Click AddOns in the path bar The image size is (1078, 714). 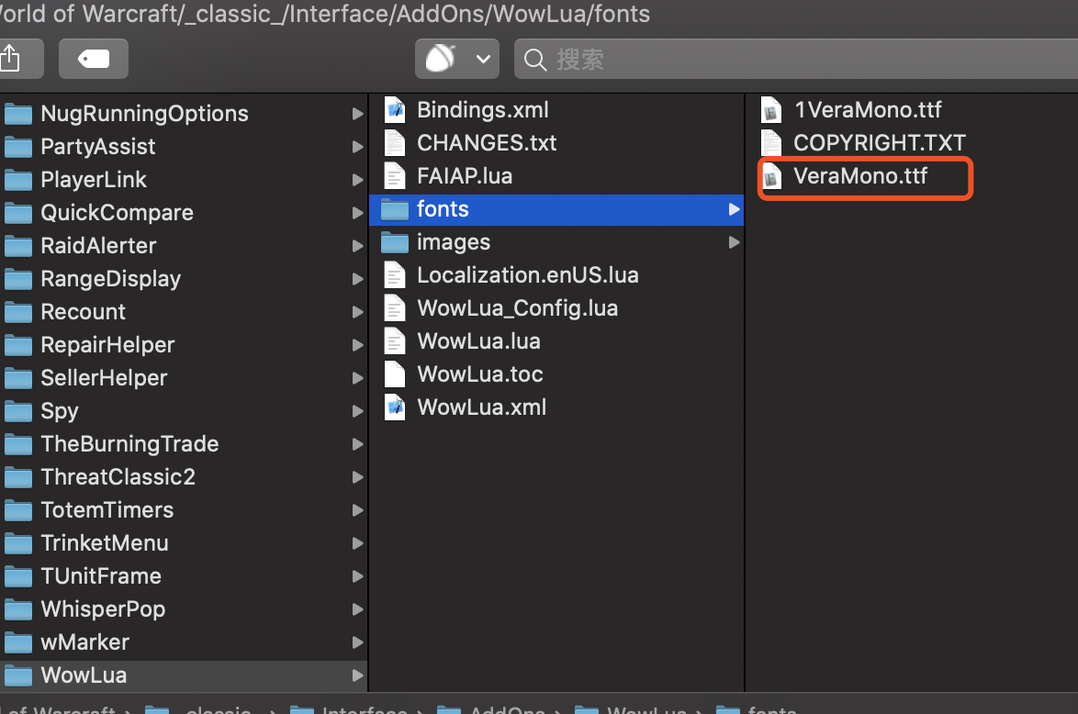pyautogui.click(x=507, y=710)
